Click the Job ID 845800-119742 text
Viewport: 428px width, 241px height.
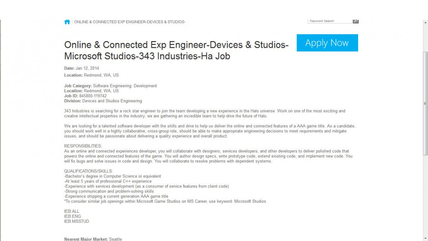pos(85,96)
